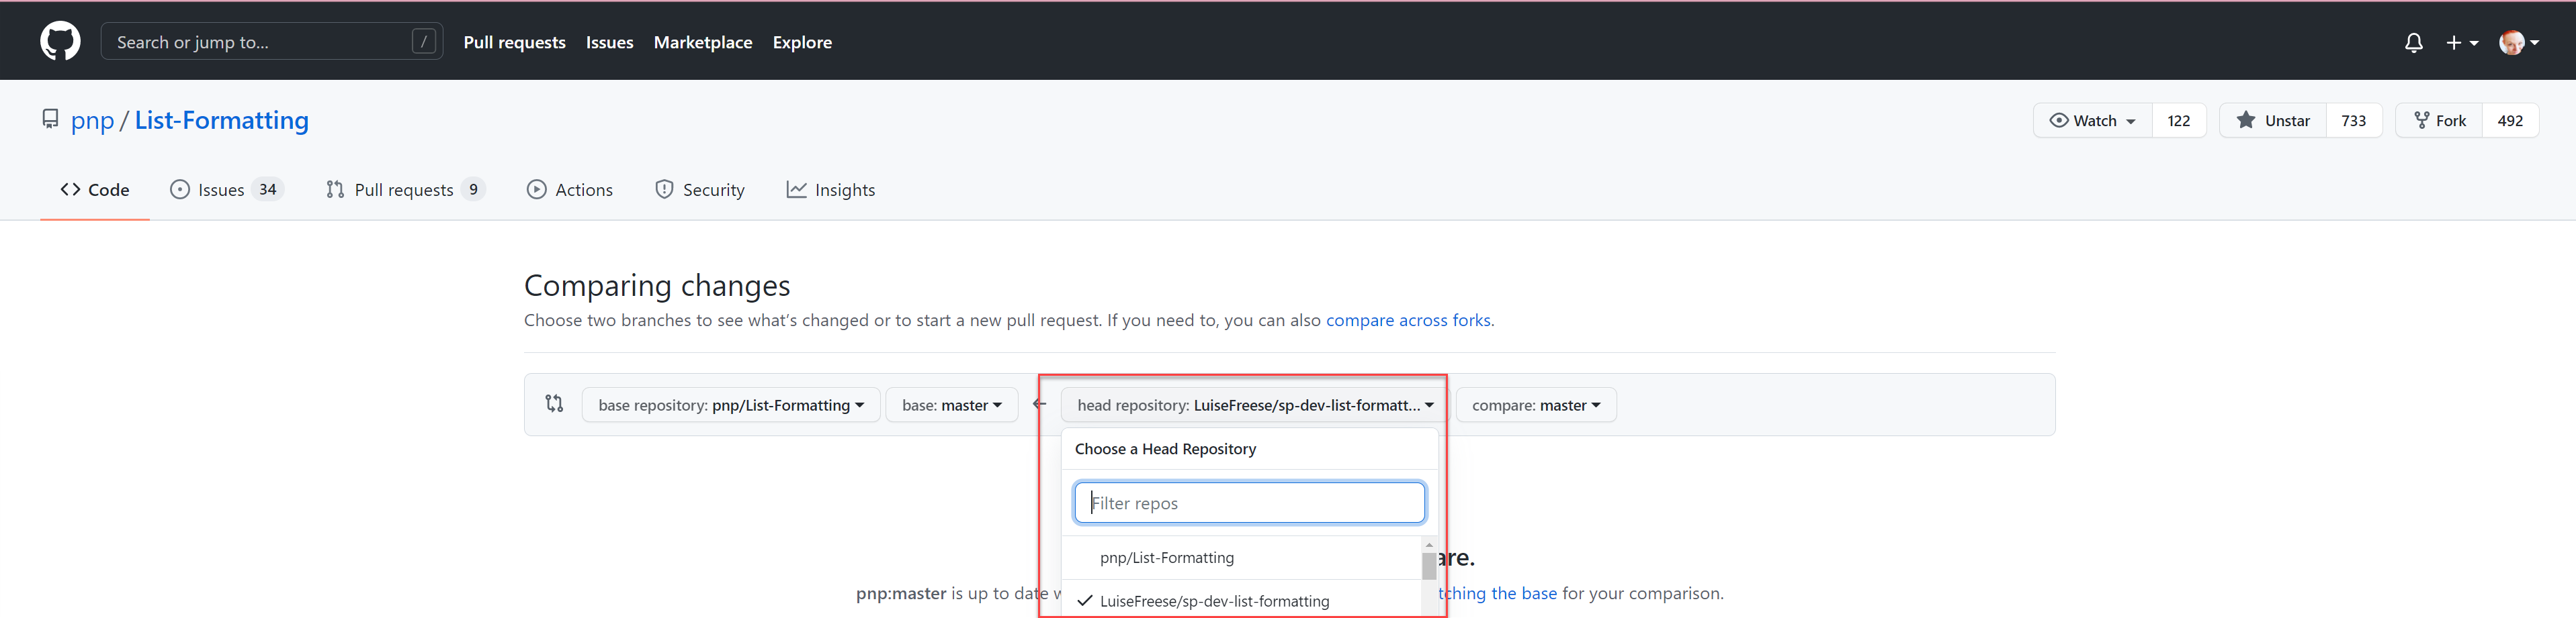View the 492 forks count
This screenshot has height=618, width=2576.
tap(2510, 121)
